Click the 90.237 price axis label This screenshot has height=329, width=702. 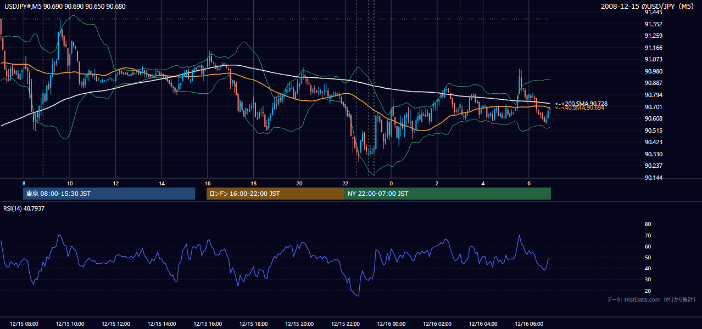[x=653, y=166]
